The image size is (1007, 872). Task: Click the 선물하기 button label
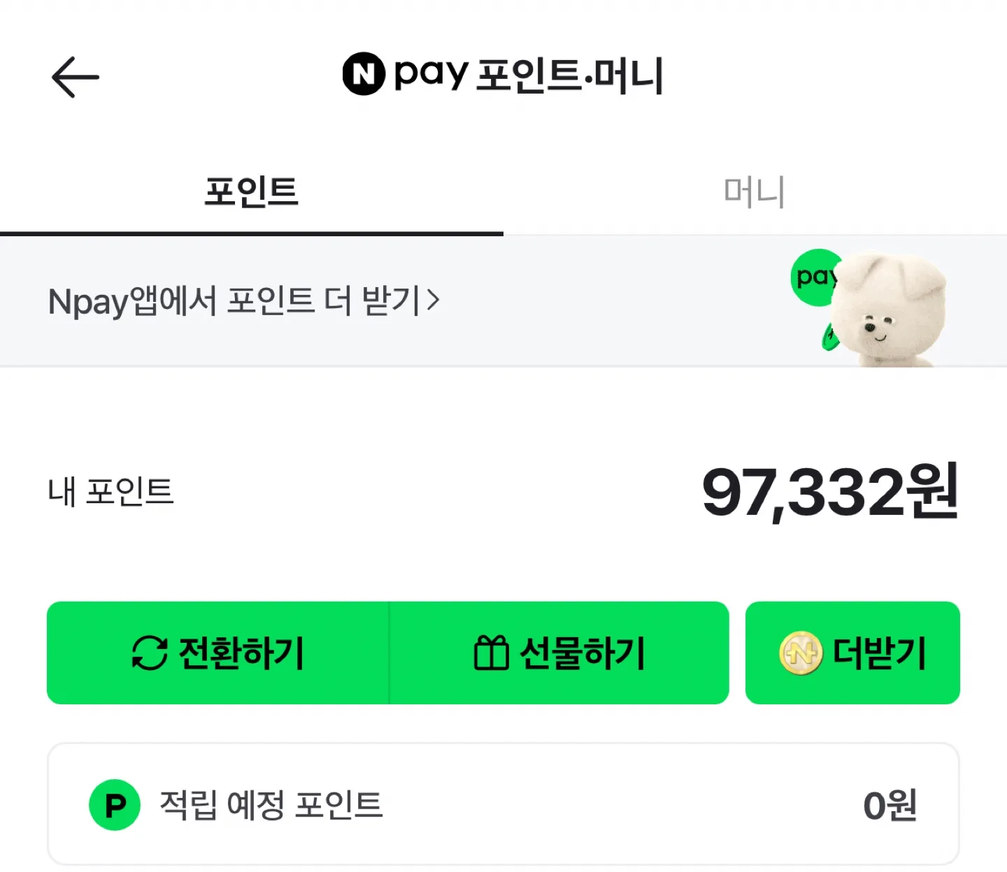click(x=583, y=653)
